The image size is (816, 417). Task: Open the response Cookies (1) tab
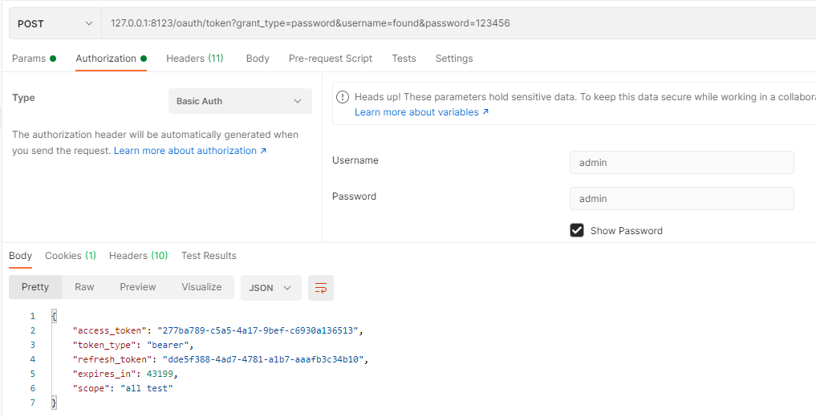click(x=71, y=255)
